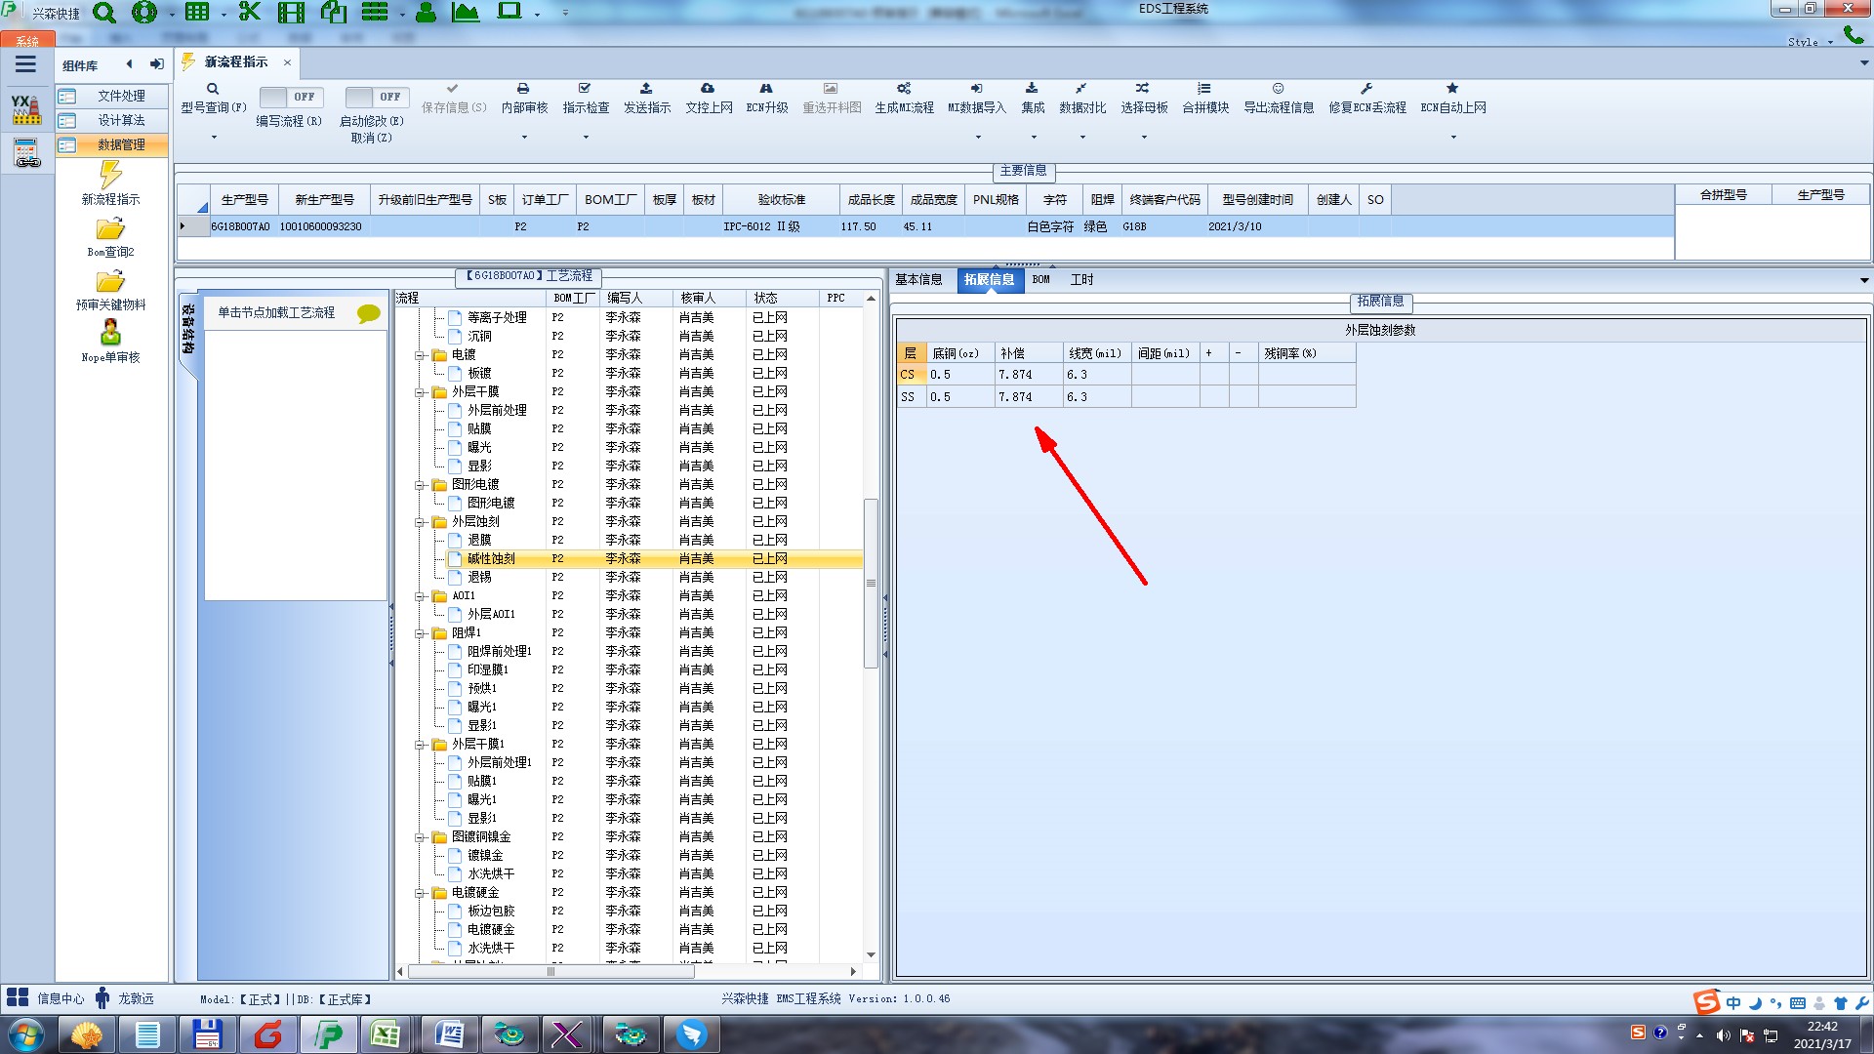This screenshot has width=1874, height=1054.
Task: Click the 型号查询 search icon
Action: point(213,89)
